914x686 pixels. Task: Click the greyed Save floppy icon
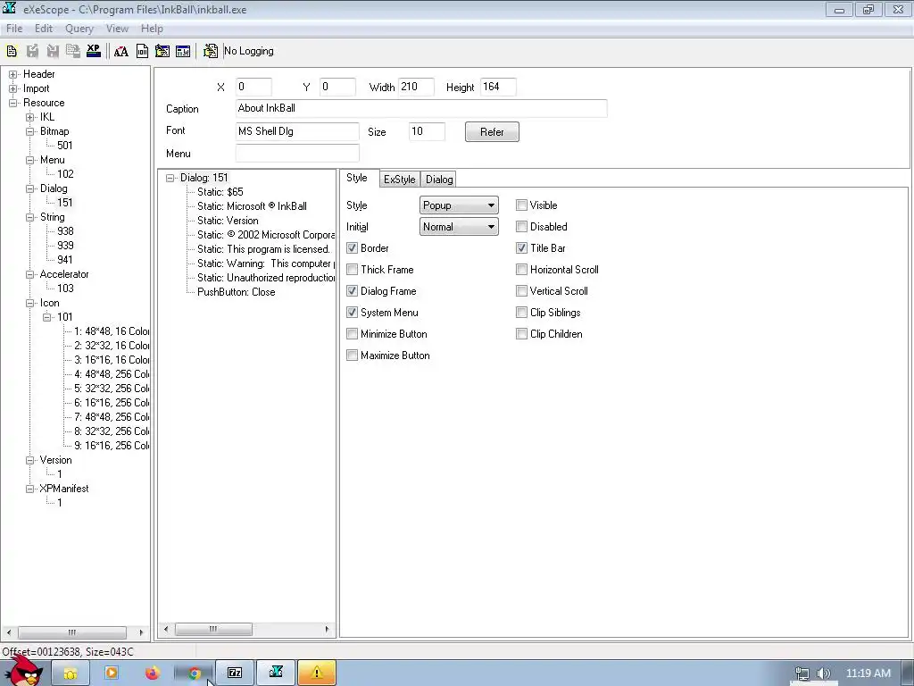tap(33, 51)
